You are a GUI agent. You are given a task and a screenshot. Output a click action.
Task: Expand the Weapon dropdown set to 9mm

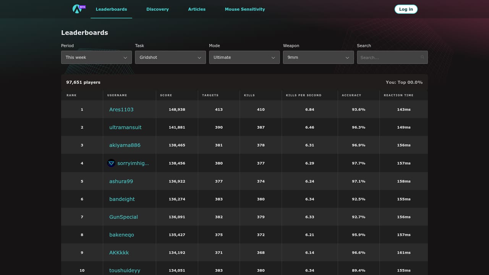click(318, 57)
